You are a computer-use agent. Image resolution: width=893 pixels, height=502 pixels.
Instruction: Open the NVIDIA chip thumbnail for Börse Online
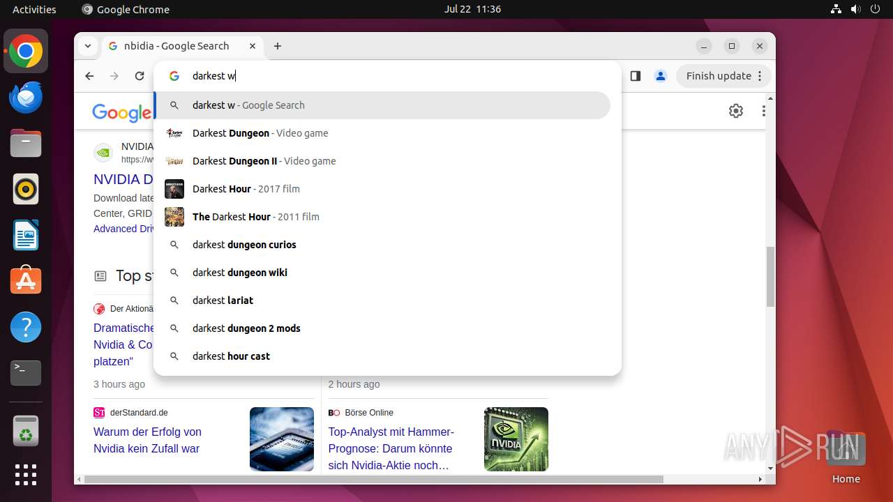click(x=516, y=439)
